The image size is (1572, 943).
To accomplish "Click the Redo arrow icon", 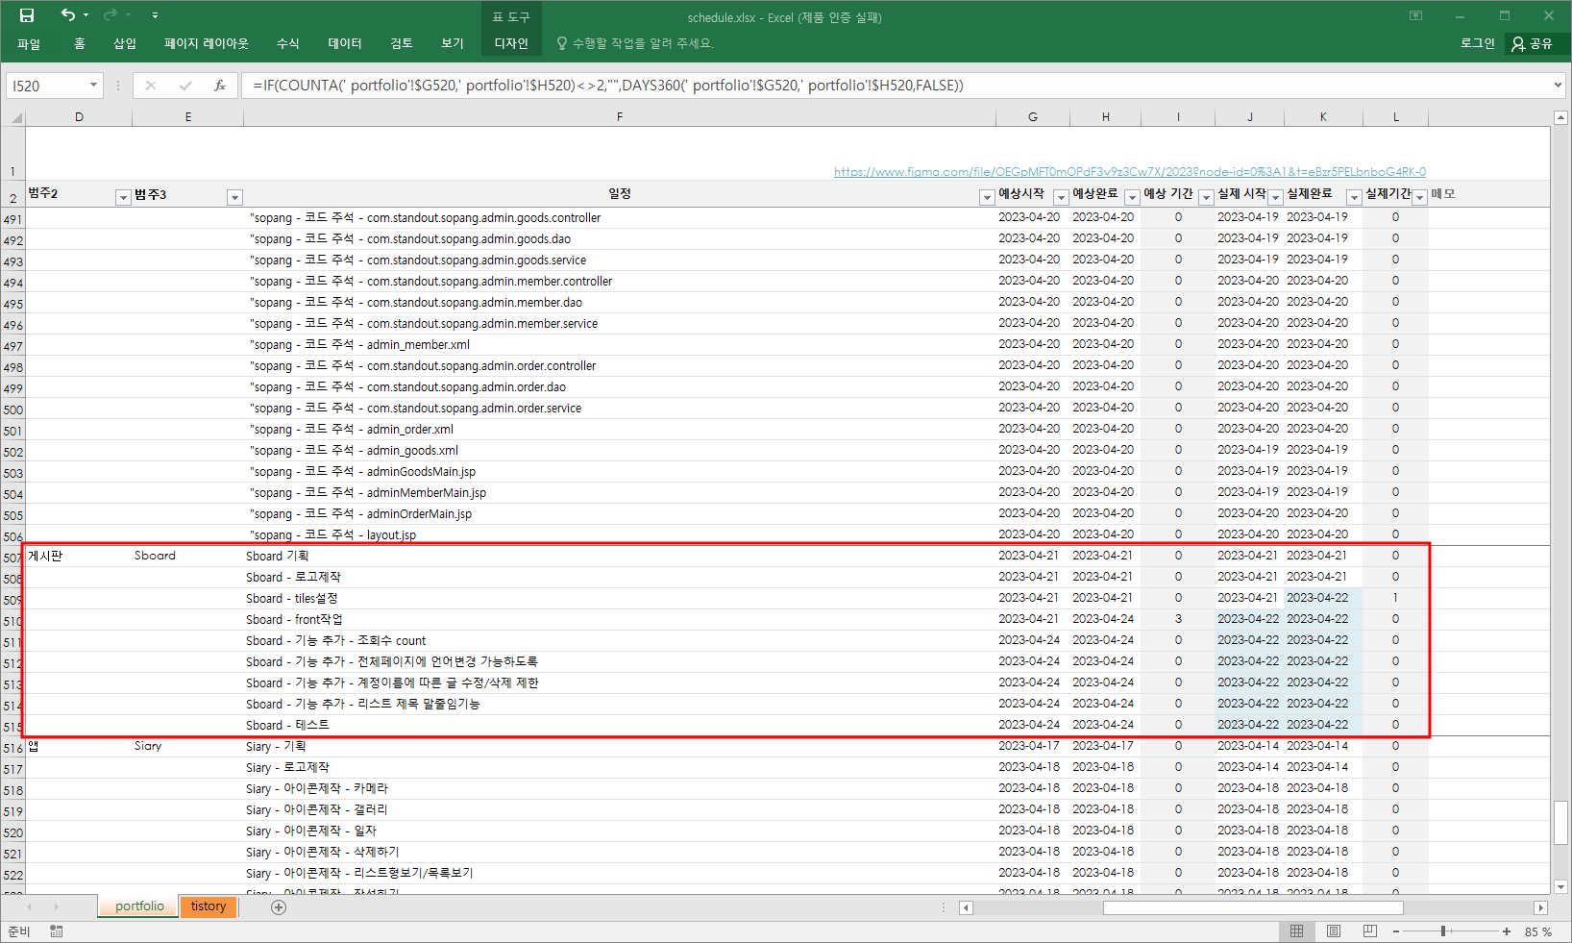I will pos(110,14).
